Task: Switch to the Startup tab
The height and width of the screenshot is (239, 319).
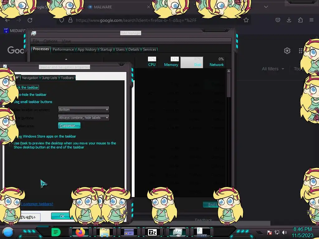Action: (x=106, y=49)
